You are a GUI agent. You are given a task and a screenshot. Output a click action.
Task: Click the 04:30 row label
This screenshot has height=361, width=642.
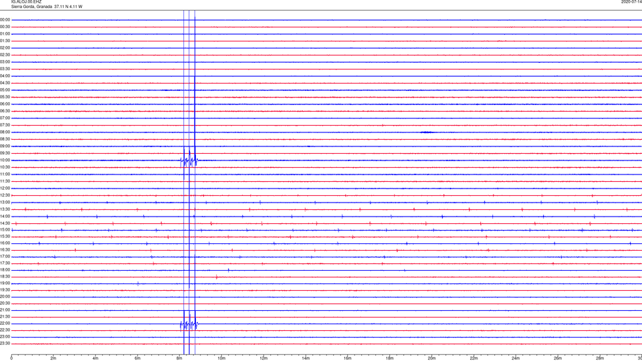(5, 83)
